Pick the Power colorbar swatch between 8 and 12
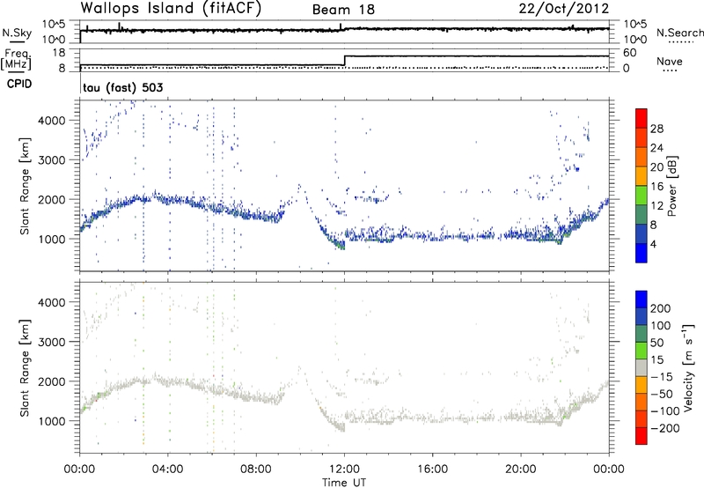Image resolution: width=704 pixels, height=488 pixels. coord(642,214)
